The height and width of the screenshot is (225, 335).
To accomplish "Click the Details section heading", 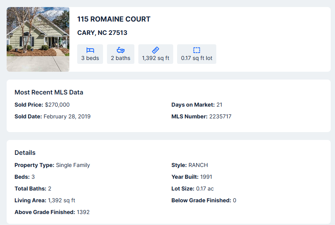I will click(x=25, y=153).
